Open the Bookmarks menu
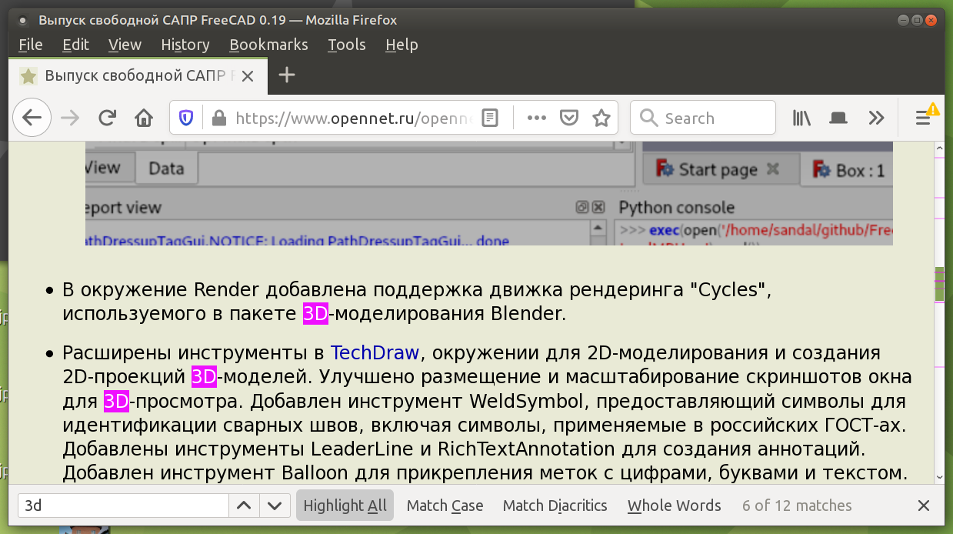 click(x=268, y=45)
